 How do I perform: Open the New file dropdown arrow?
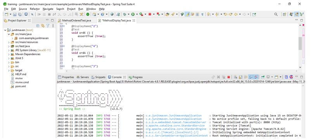click(10, 14)
